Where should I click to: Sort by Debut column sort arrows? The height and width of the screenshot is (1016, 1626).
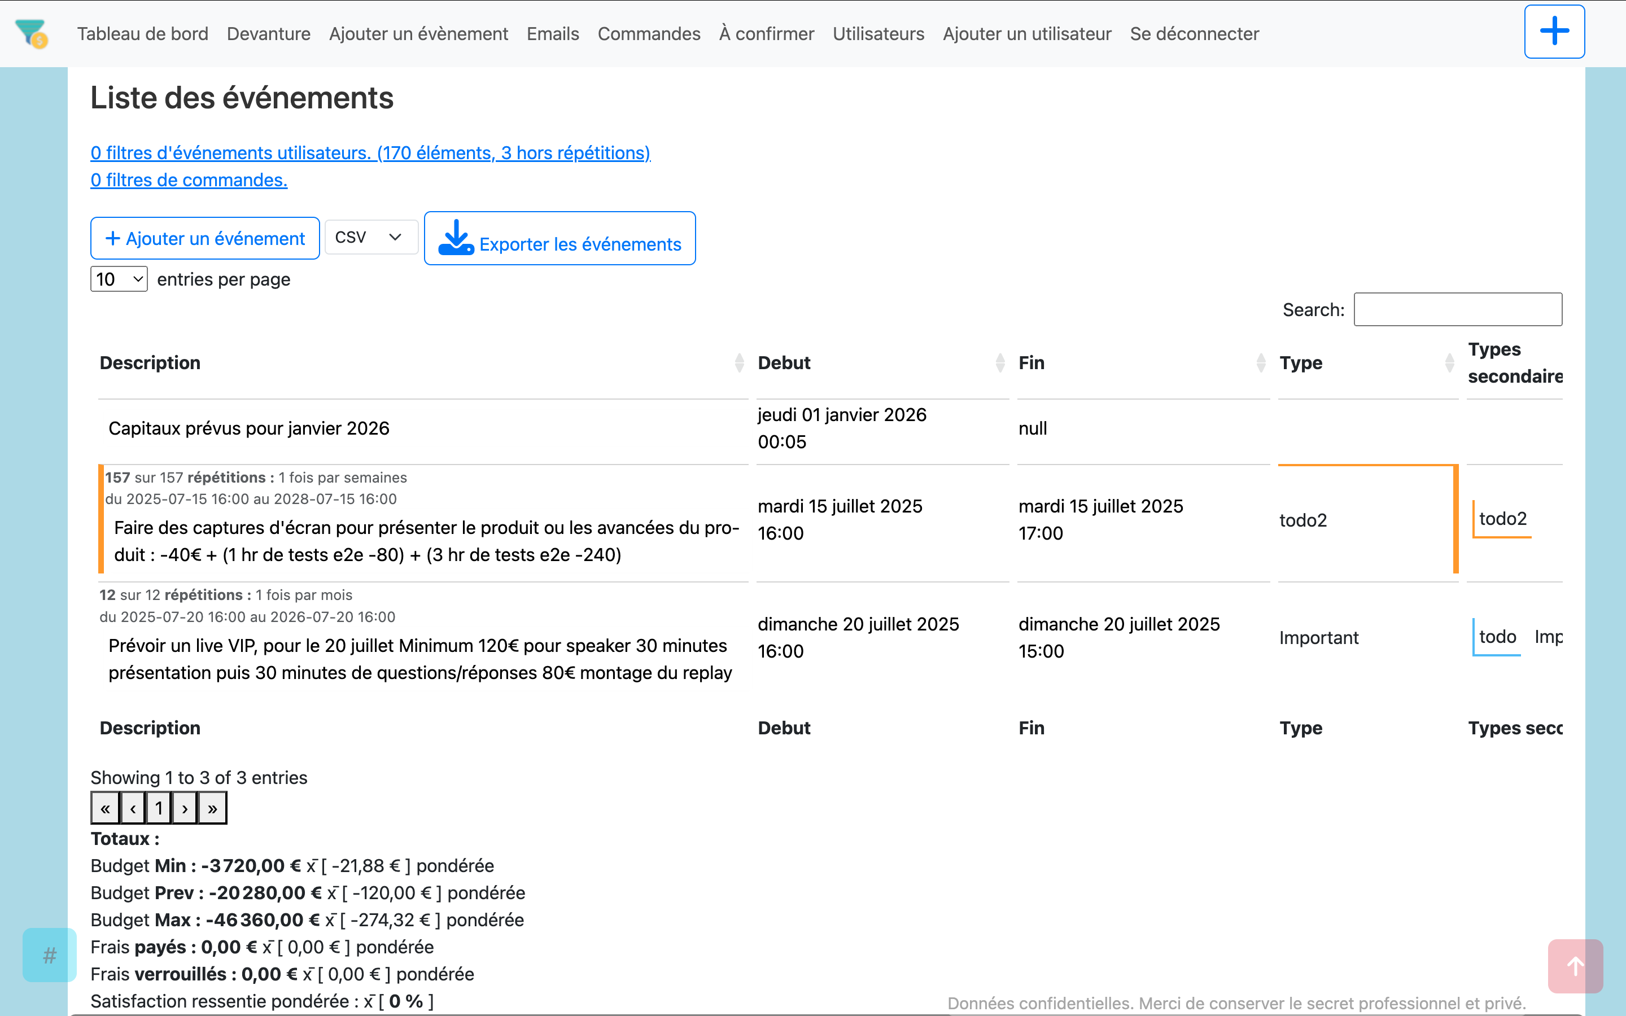point(1000,363)
